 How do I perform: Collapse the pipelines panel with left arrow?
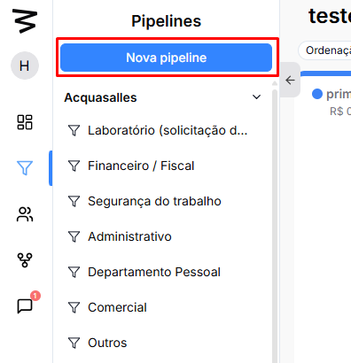point(290,80)
